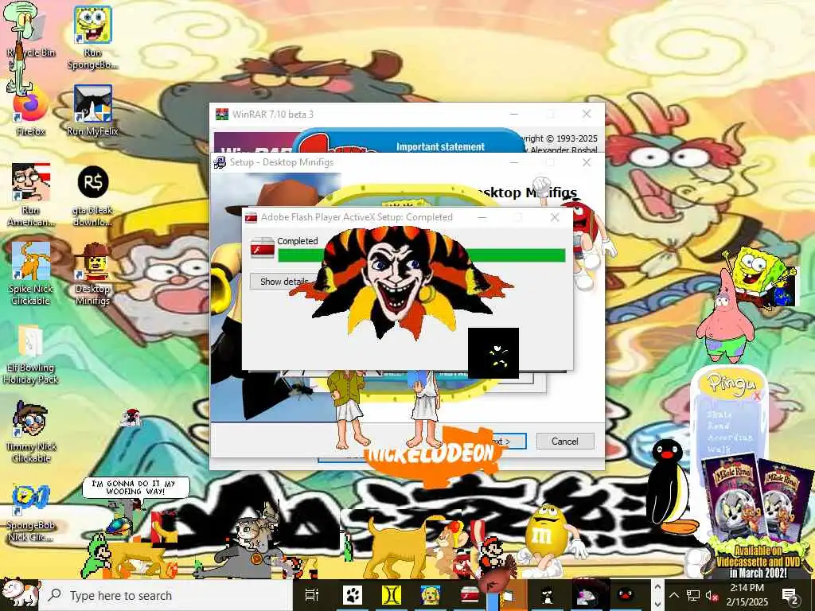Image resolution: width=815 pixels, height=611 pixels.
Task: Click the green Flash install progress bar
Action: pos(422,255)
